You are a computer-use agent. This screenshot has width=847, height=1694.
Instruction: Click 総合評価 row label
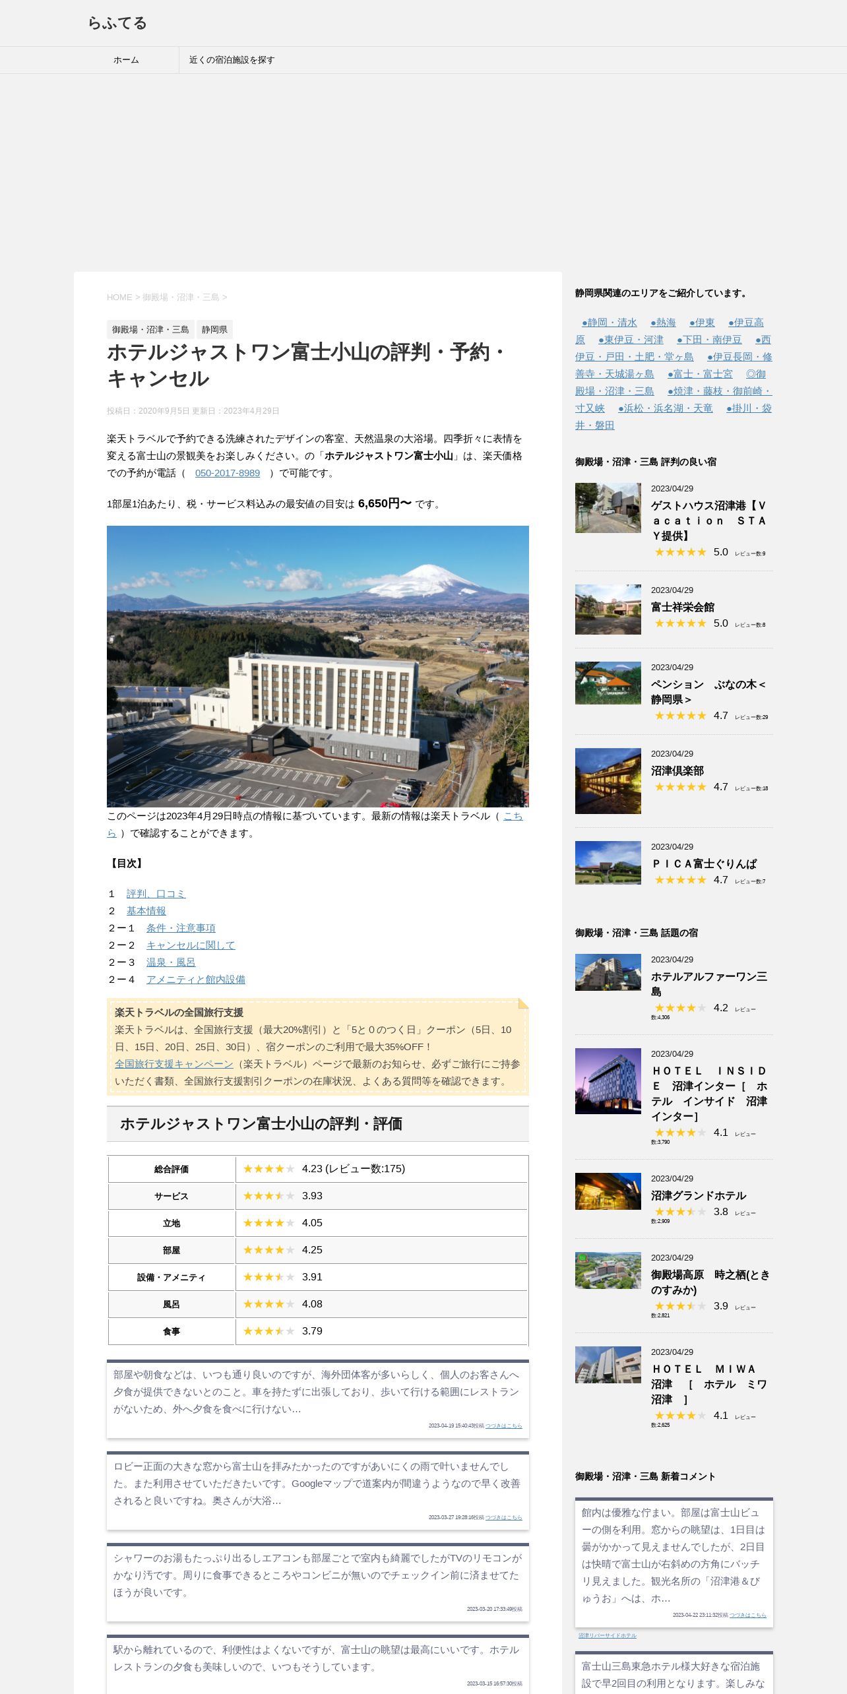[172, 1169]
